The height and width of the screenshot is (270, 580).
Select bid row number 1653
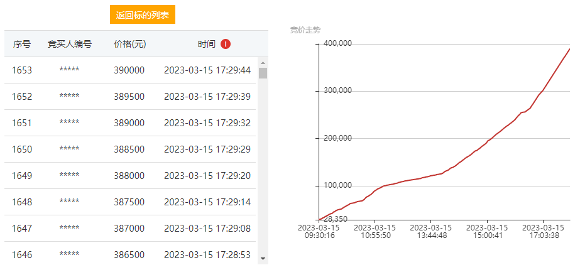[130, 70]
